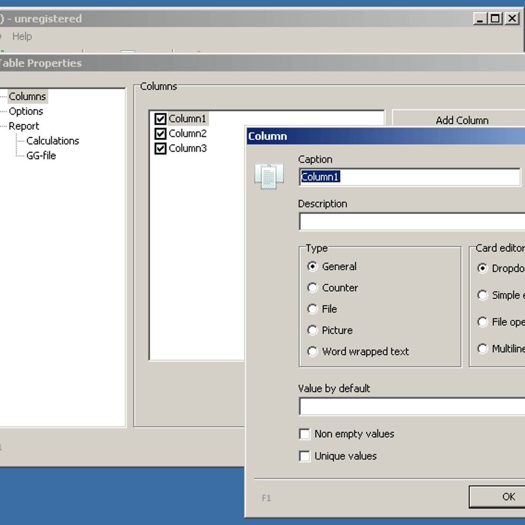Select the Column2 row label in the list
Viewport: 525px width, 525px height.
tap(188, 133)
